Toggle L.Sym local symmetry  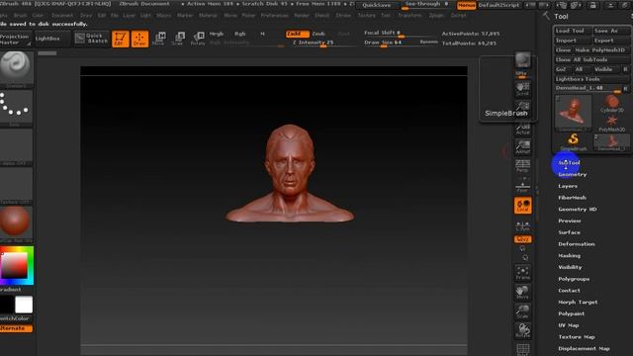(523, 225)
